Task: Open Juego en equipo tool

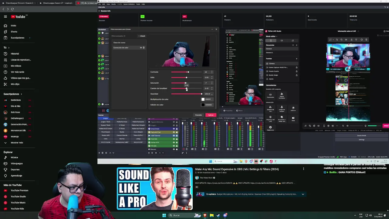Action: point(282,108)
